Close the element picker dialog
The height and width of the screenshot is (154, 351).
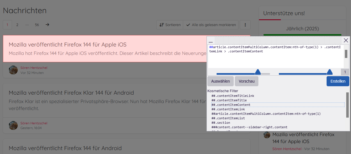[346, 40]
